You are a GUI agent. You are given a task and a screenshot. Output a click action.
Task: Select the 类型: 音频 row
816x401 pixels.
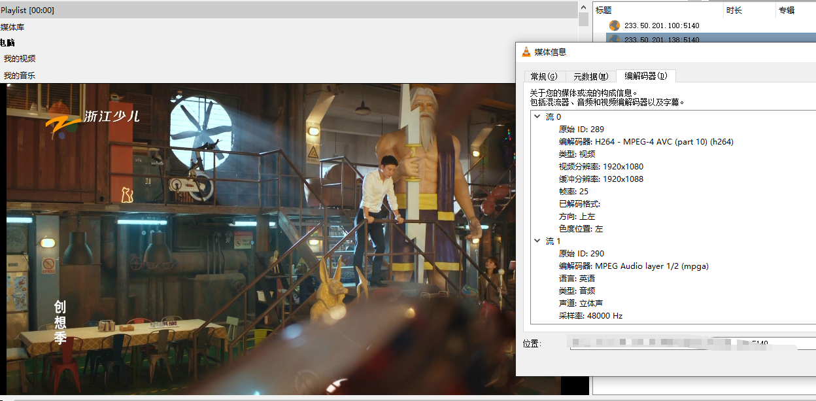(x=577, y=290)
